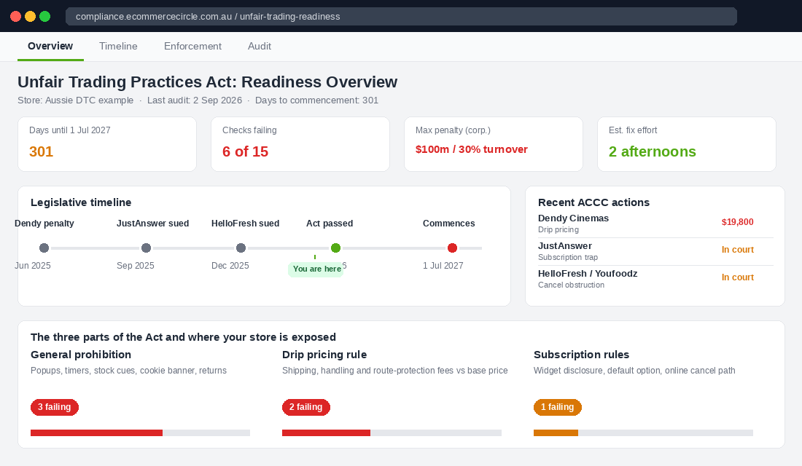Click the '6 of 15' failing count
802x466 pixels.
click(245, 151)
